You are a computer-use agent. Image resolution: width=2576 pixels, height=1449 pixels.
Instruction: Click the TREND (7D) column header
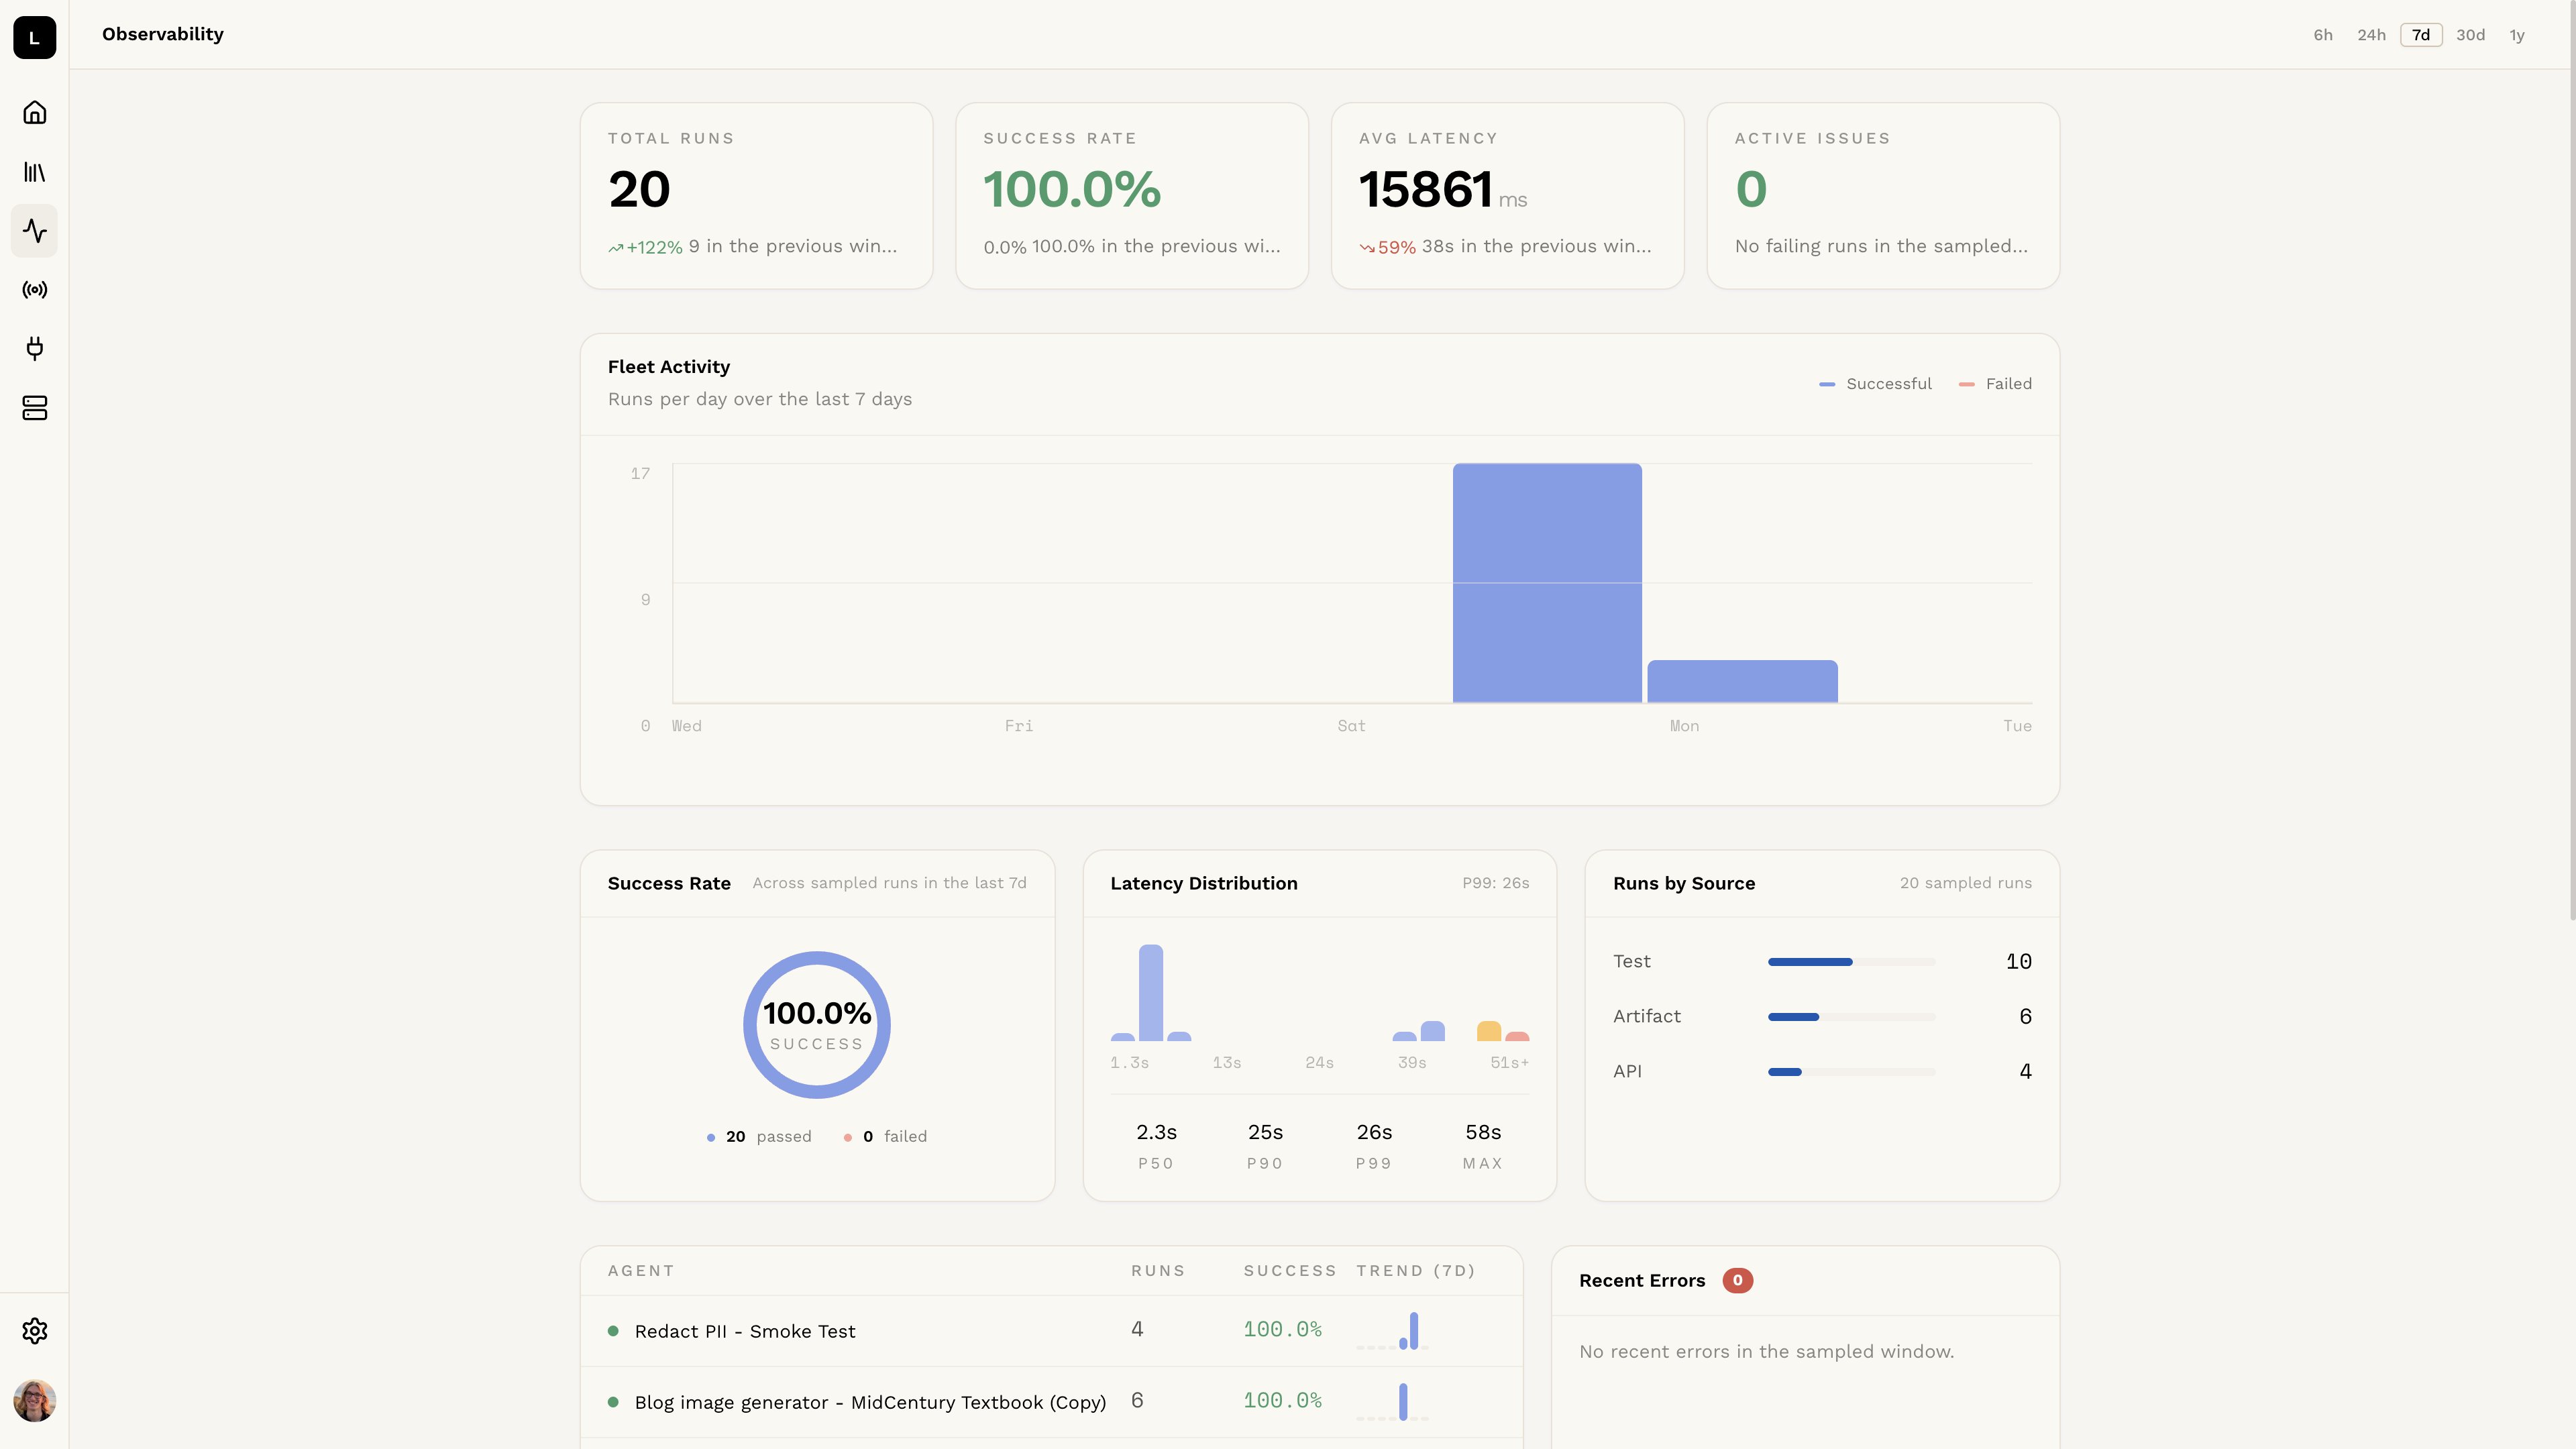pyautogui.click(x=1416, y=1271)
